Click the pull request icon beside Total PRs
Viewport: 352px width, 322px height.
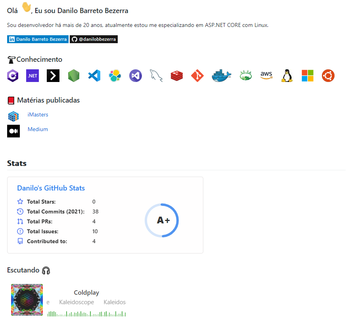click(x=20, y=221)
